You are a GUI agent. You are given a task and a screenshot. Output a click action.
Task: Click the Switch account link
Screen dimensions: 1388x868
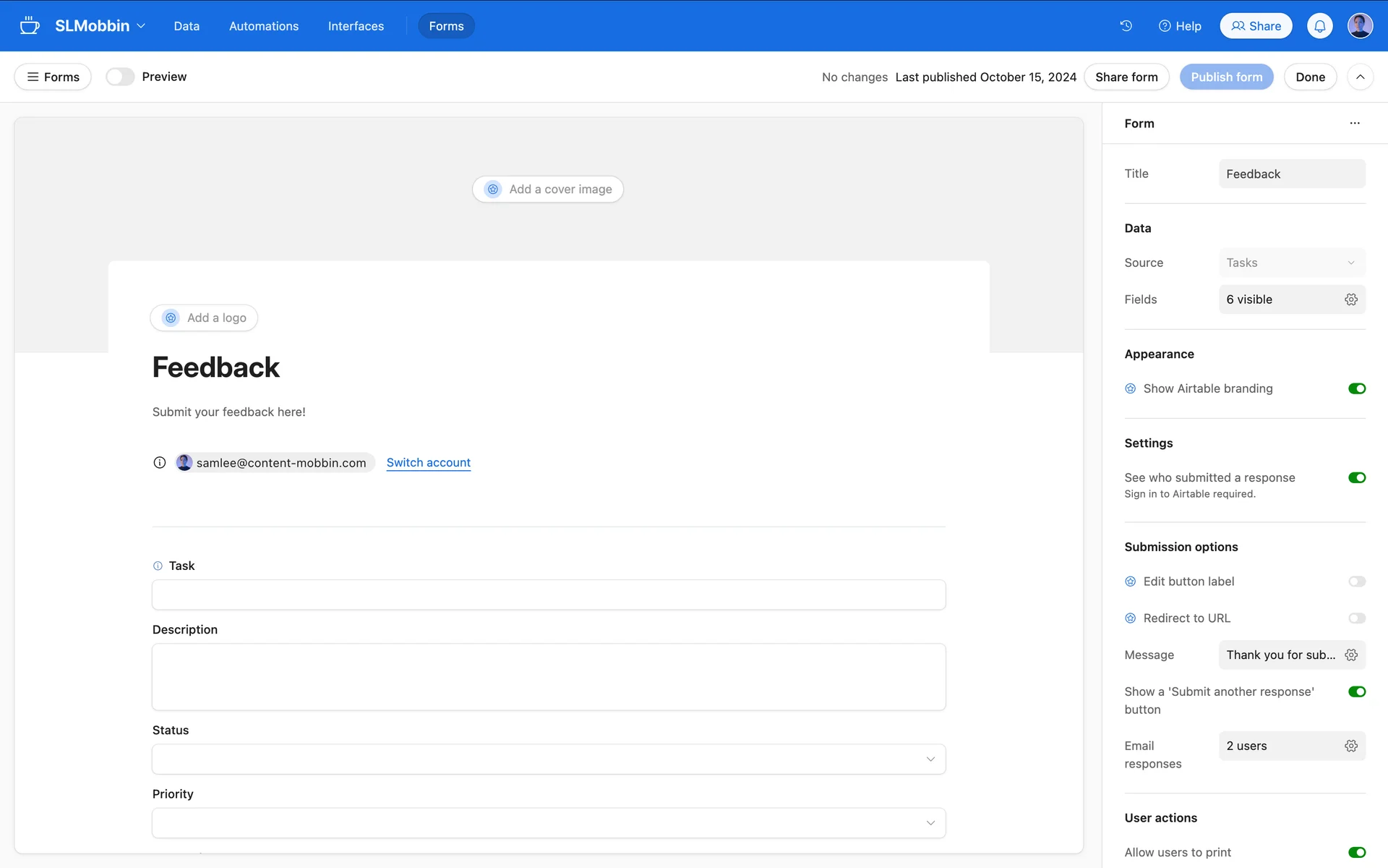coord(428,463)
